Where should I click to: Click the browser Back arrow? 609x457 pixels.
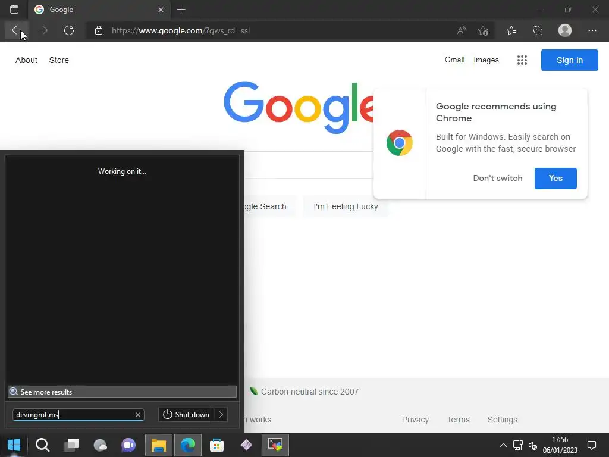coord(16,30)
